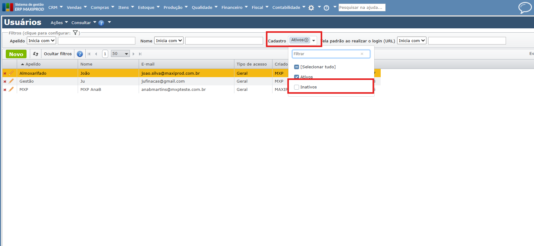Uncheck the Ativos checkbox
Screen dimensions: 534x246
tap(297, 77)
